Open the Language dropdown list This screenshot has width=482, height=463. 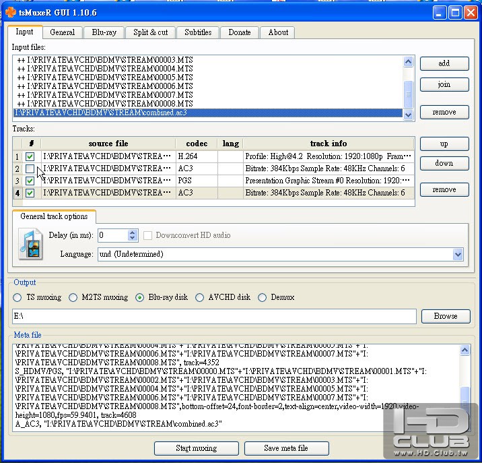coord(458,255)
